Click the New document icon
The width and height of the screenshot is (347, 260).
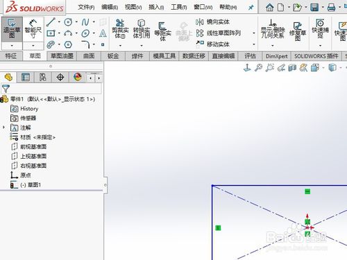(280, 8)
